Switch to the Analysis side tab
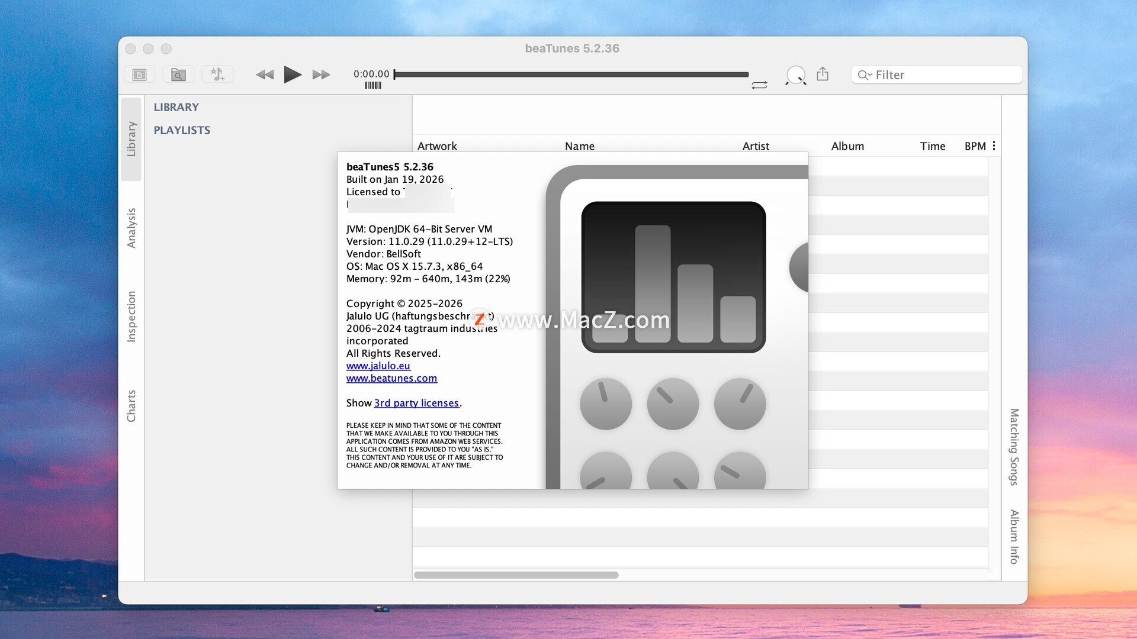The image size is (1137, 639). [x=131, y=228]
